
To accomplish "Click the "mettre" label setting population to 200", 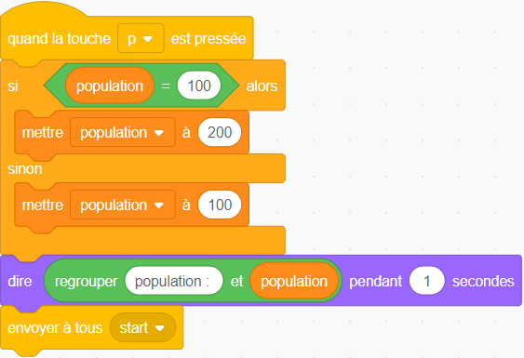I will 43,133.
